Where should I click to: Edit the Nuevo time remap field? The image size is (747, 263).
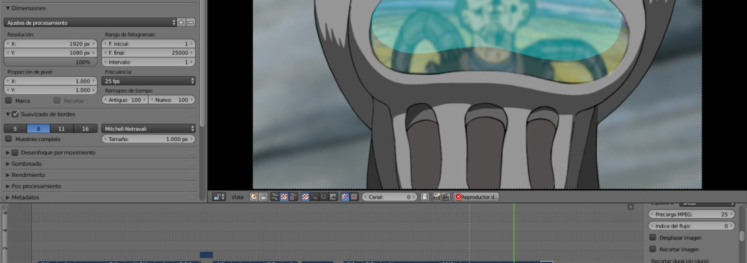(x=172, y=100)
